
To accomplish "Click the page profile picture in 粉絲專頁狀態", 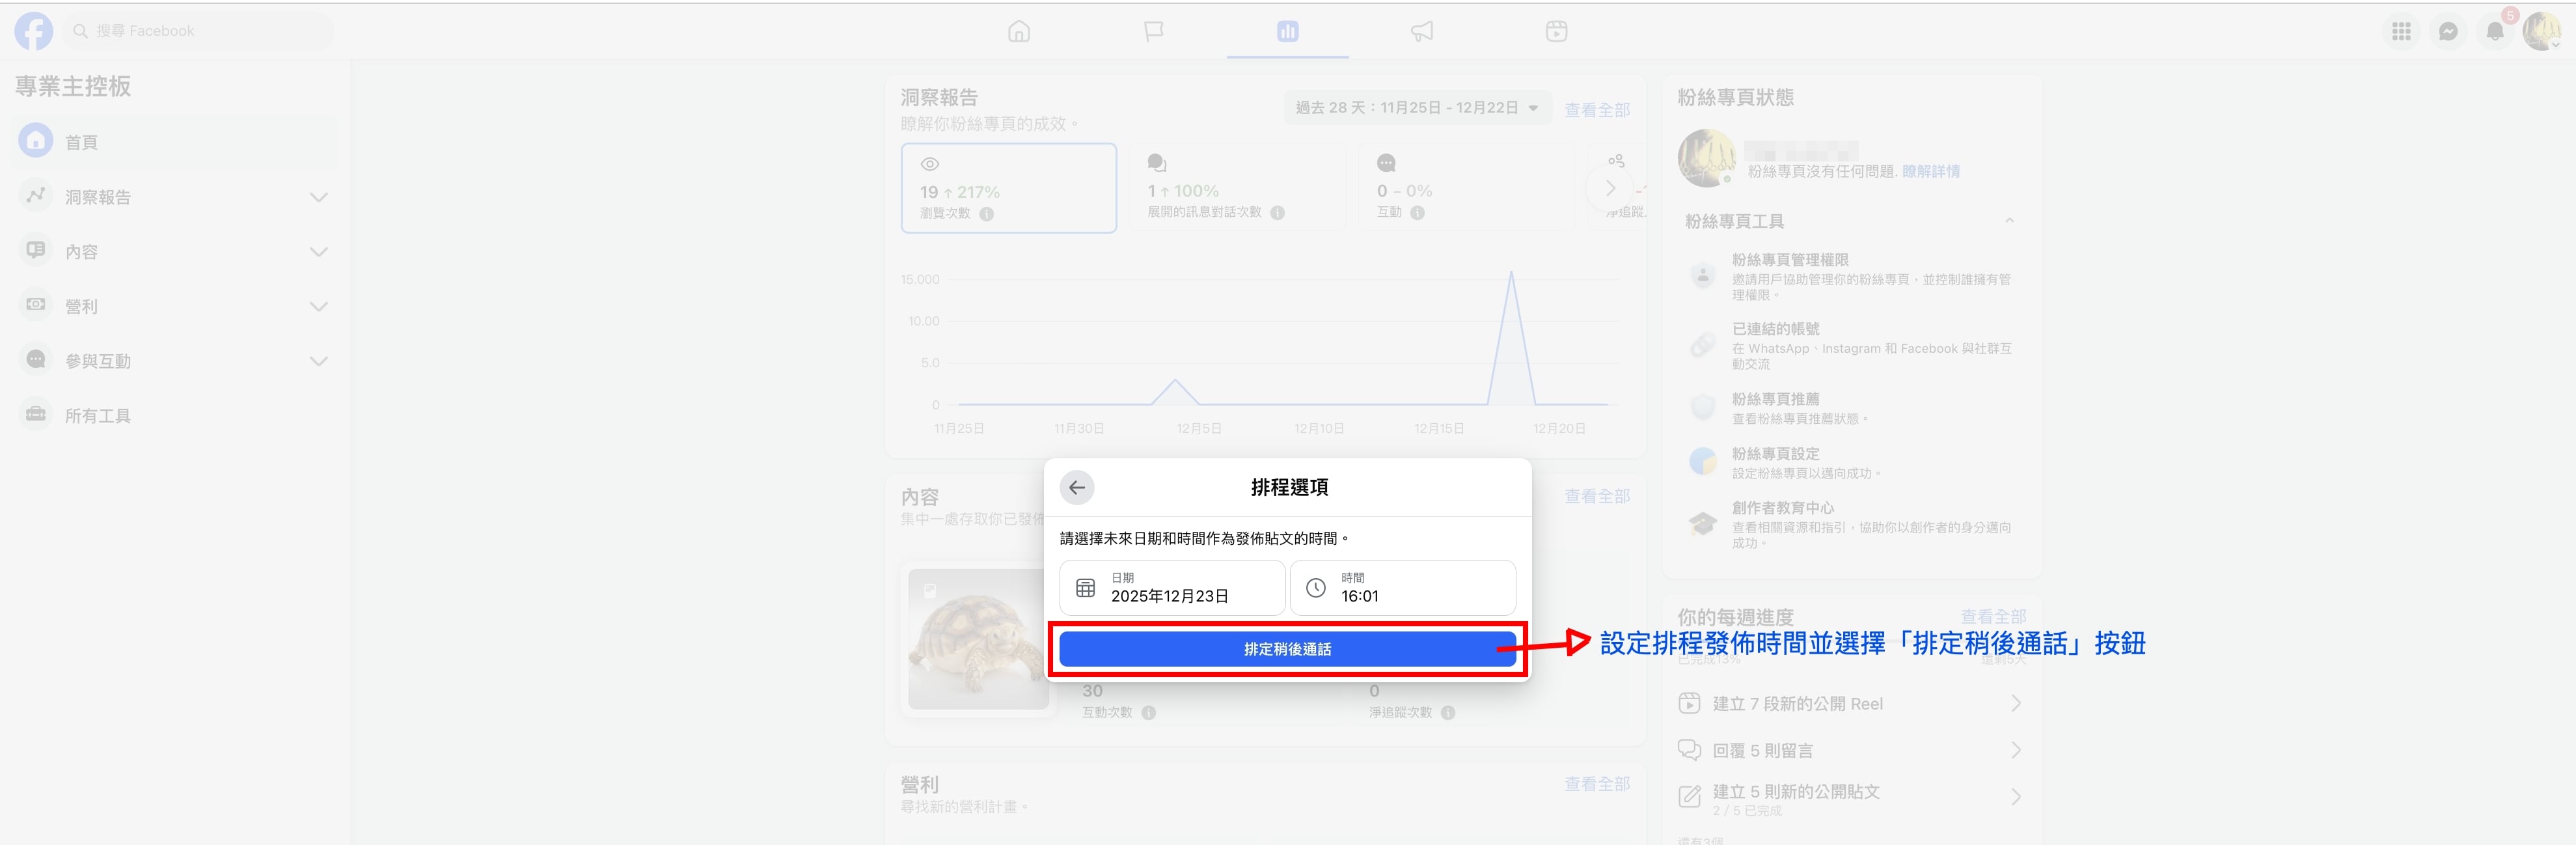I will coord(1706,158).
